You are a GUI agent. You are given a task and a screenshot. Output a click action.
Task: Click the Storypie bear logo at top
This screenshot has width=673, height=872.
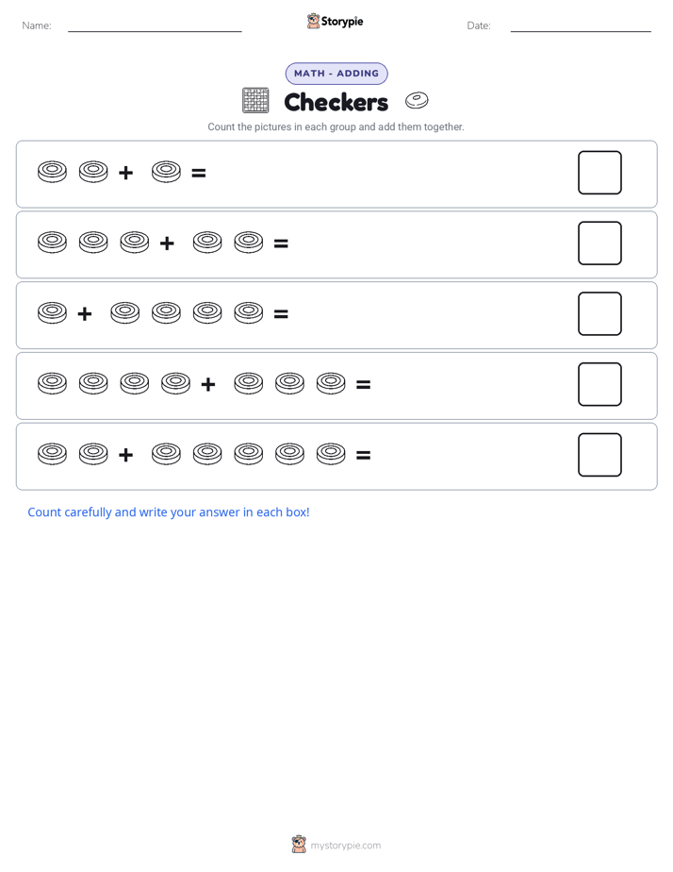pos(313,21)
